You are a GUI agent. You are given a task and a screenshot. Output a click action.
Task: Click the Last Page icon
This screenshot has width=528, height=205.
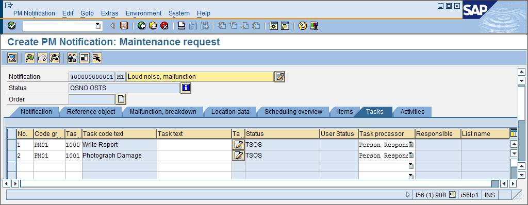click(x=256, y=26)
